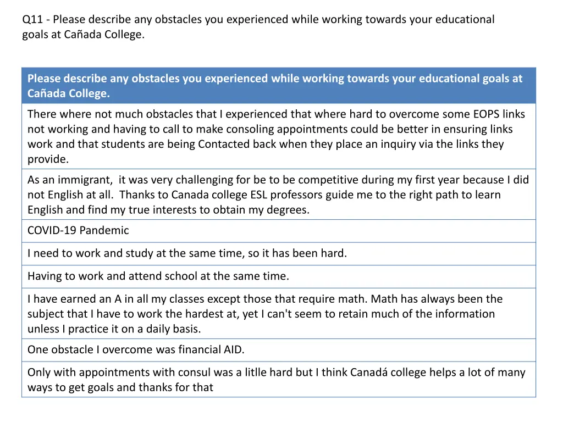This screenshot has height=422, width=563.
Task: Select the 'appointments with consul' response row
Action: coord(279,379)
